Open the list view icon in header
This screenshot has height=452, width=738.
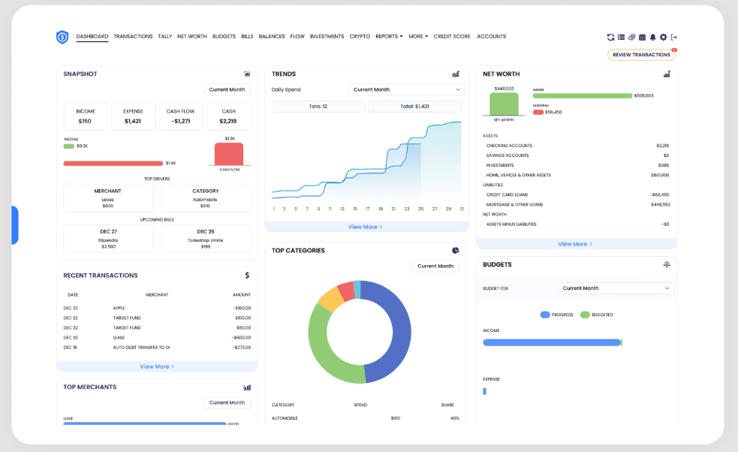click(x=622, y=38)
